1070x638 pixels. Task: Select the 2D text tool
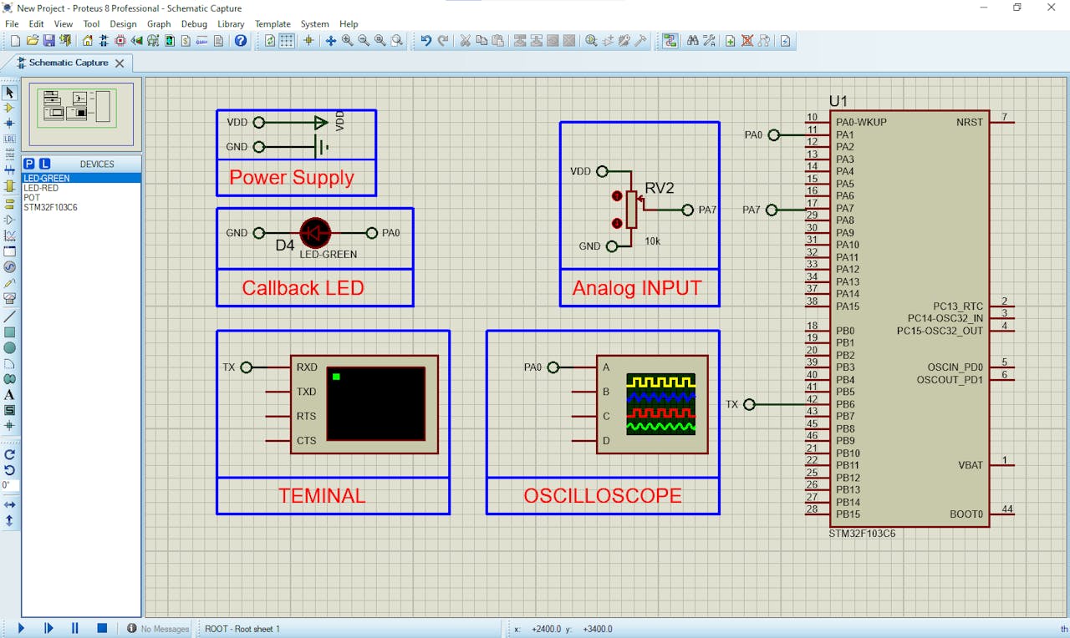coord(9,395)
